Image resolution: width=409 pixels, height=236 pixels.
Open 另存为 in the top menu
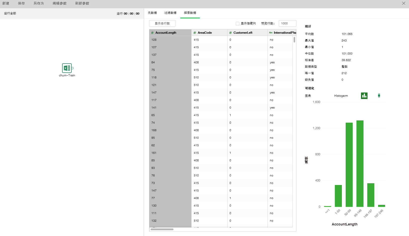pos(38,4)
